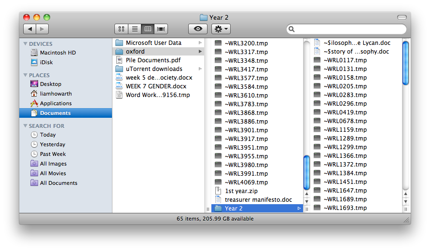
Task: Open liamhowarth home folder
Action: 66,94
